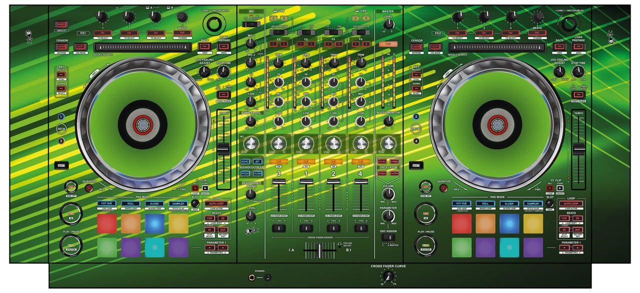Viewport: 640px width, 293px height.
Task: Click the LOW EQ knob on channel 4
Action: pos(360,121)
